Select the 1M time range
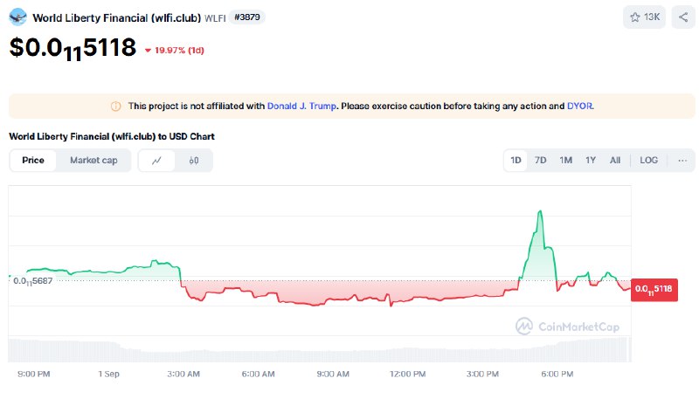This screenshot has height=399, width=699. (565, 161)
